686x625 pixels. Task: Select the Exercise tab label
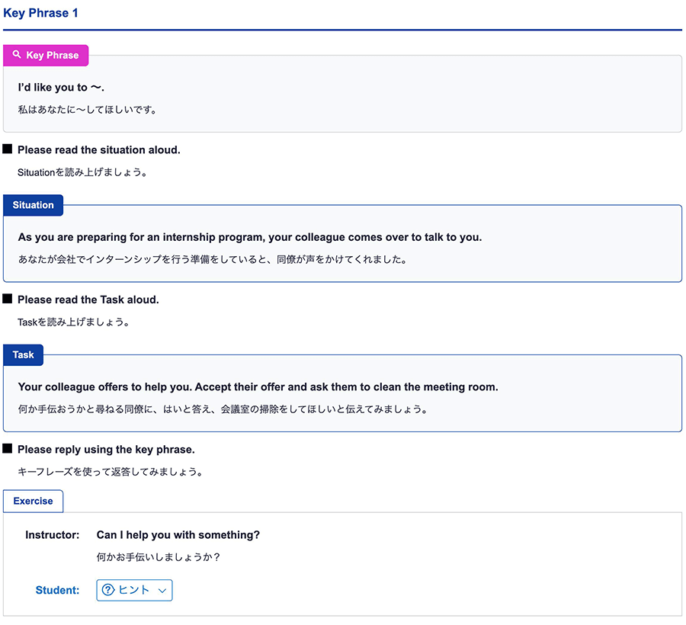34,501
